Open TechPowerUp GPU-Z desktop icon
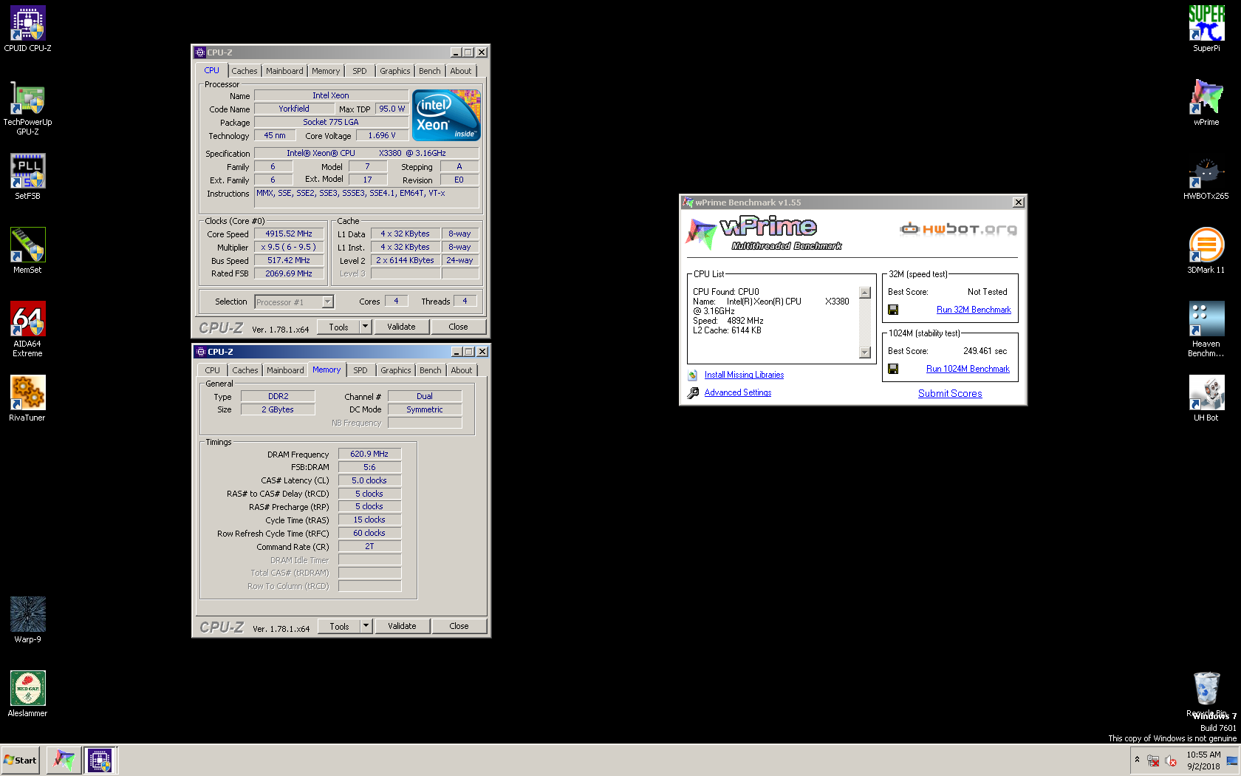Screen dimensions: 1241x776 click(x=27, y=107)
